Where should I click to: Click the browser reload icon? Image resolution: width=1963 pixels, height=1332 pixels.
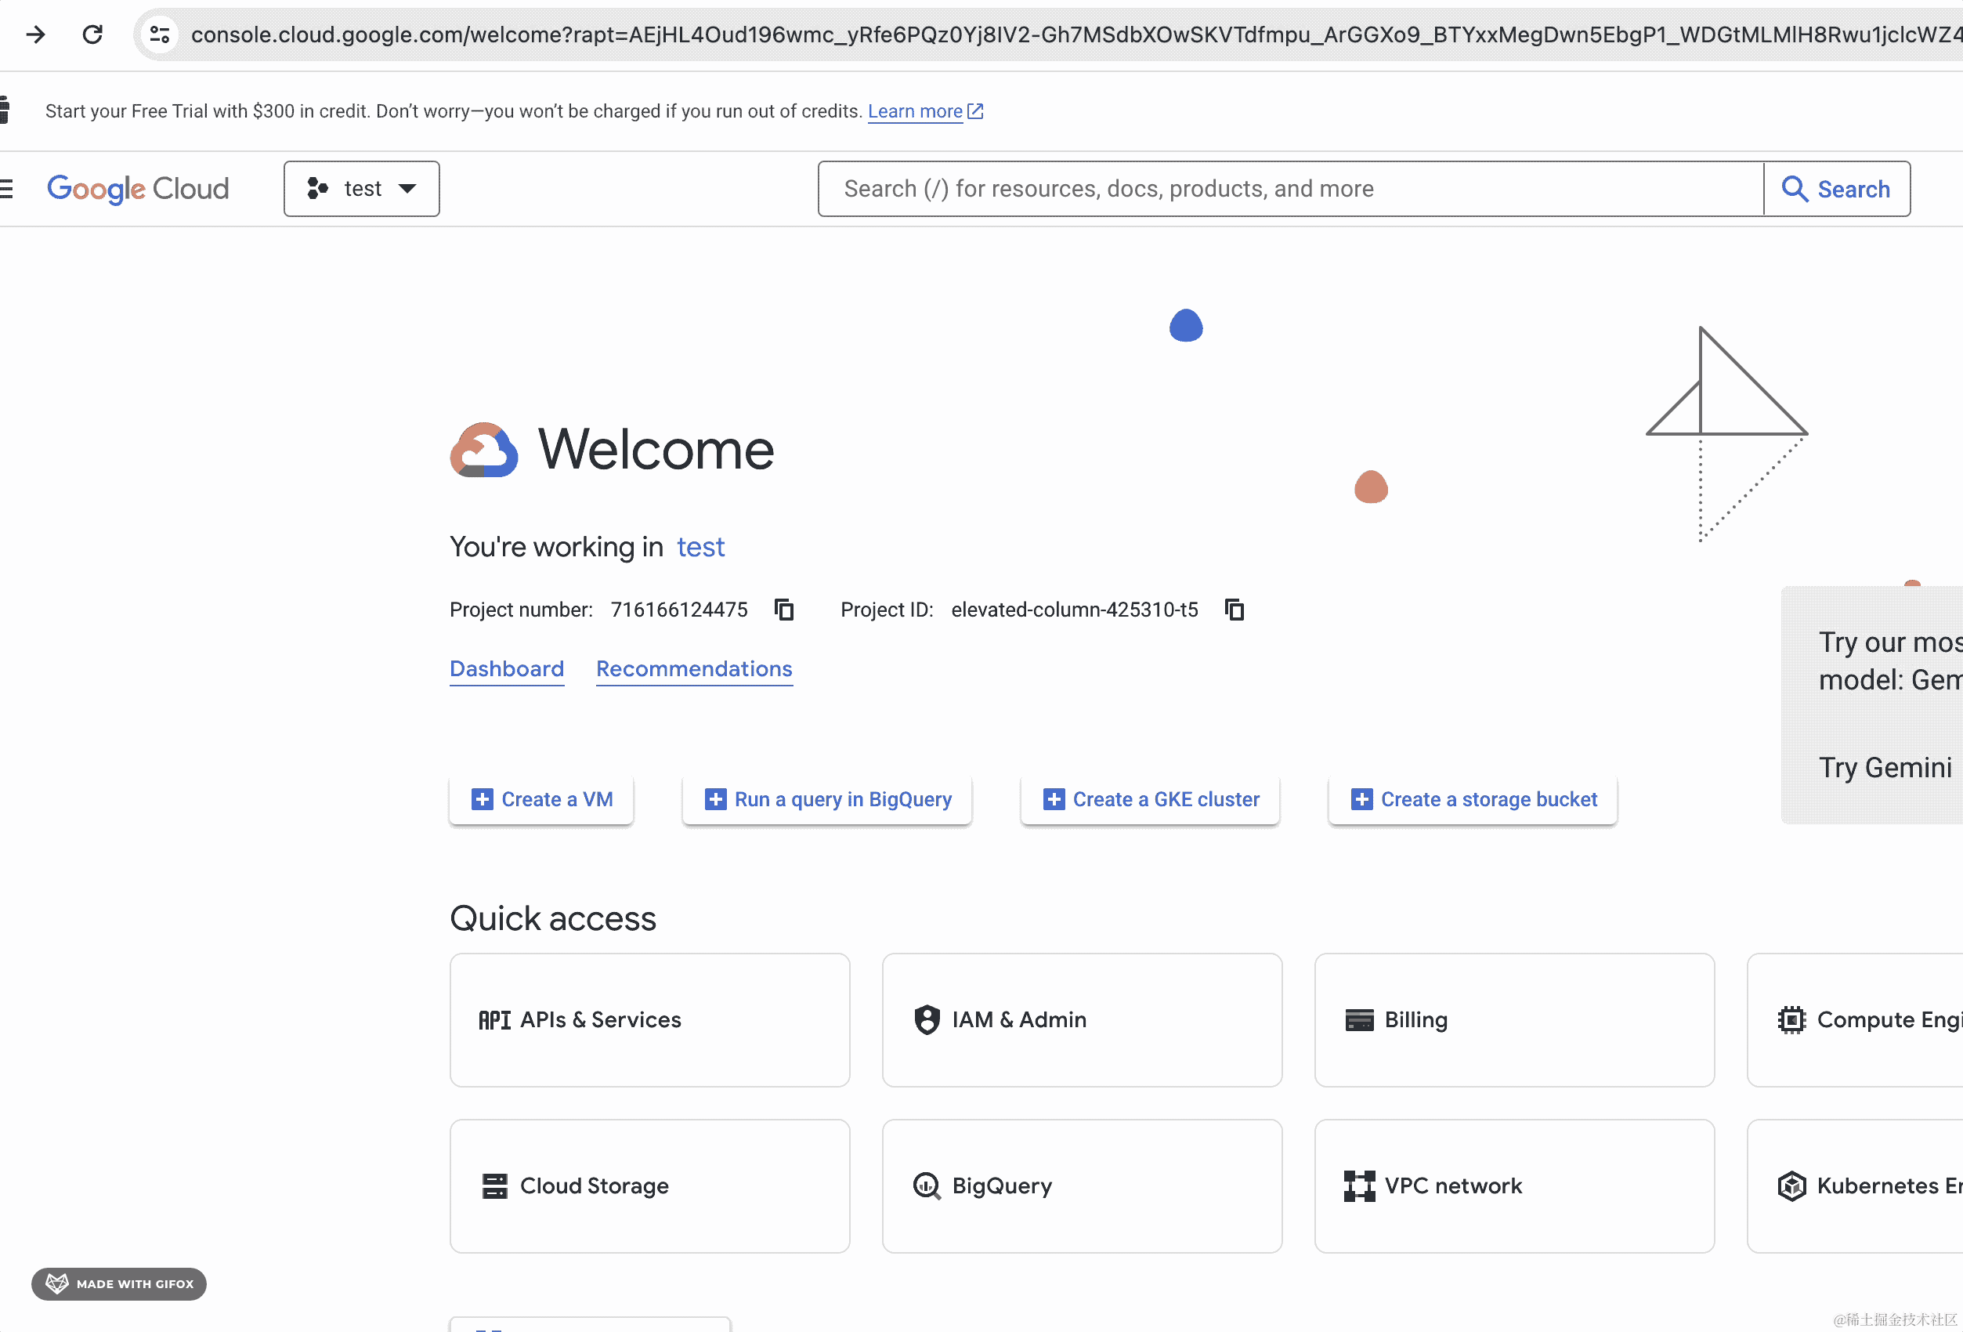92,34
